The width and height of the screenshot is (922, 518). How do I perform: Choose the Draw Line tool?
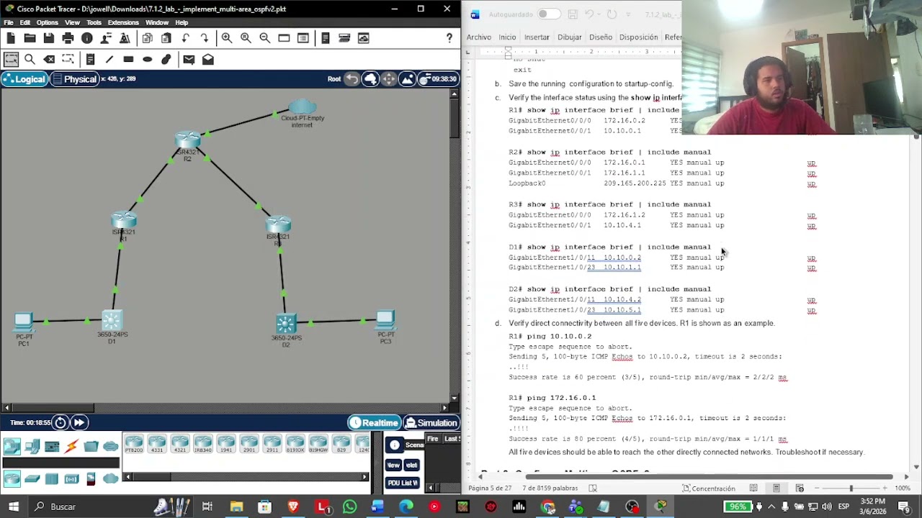(109, 60)
